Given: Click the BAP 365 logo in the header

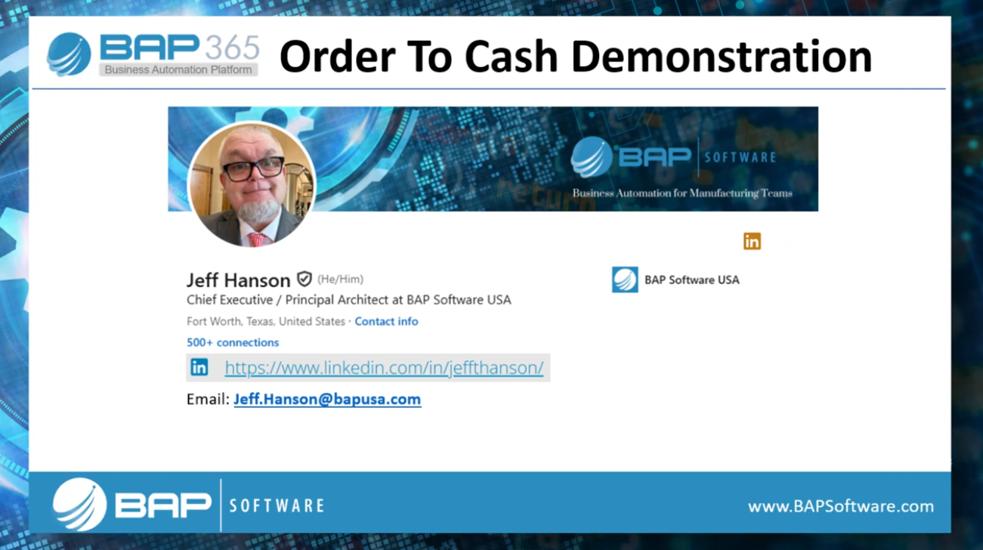Looking at the screenshot, I should (153, 54).
